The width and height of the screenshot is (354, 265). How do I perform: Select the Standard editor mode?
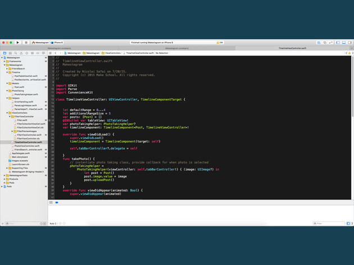point(319,43)
